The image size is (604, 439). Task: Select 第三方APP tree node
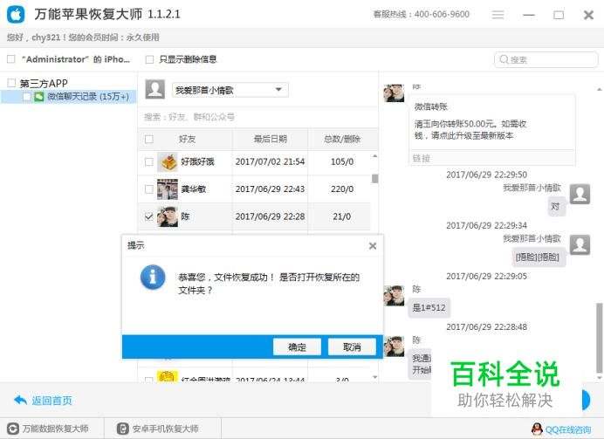coord(44,83)
